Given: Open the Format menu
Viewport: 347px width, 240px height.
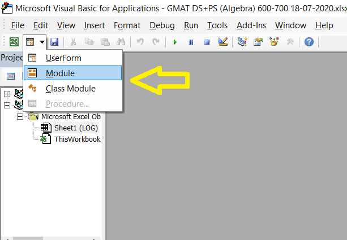Looking at the screenshot, I should [127, 25].
